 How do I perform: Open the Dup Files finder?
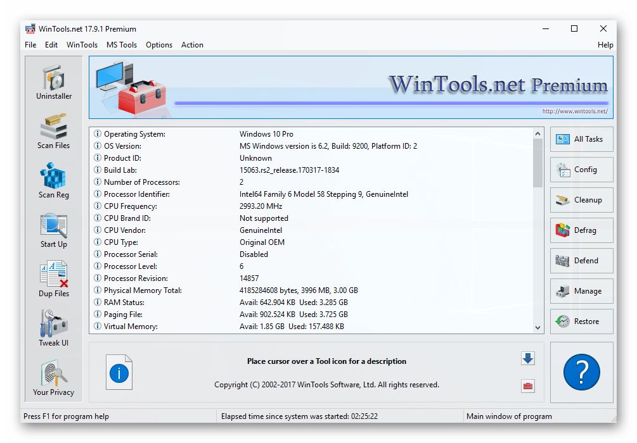54,280
